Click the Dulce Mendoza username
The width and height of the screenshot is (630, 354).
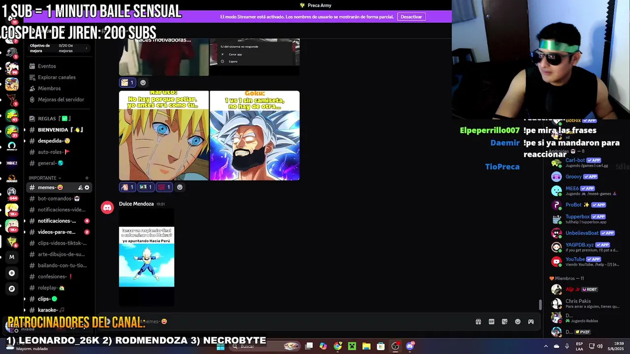[136, 204]
